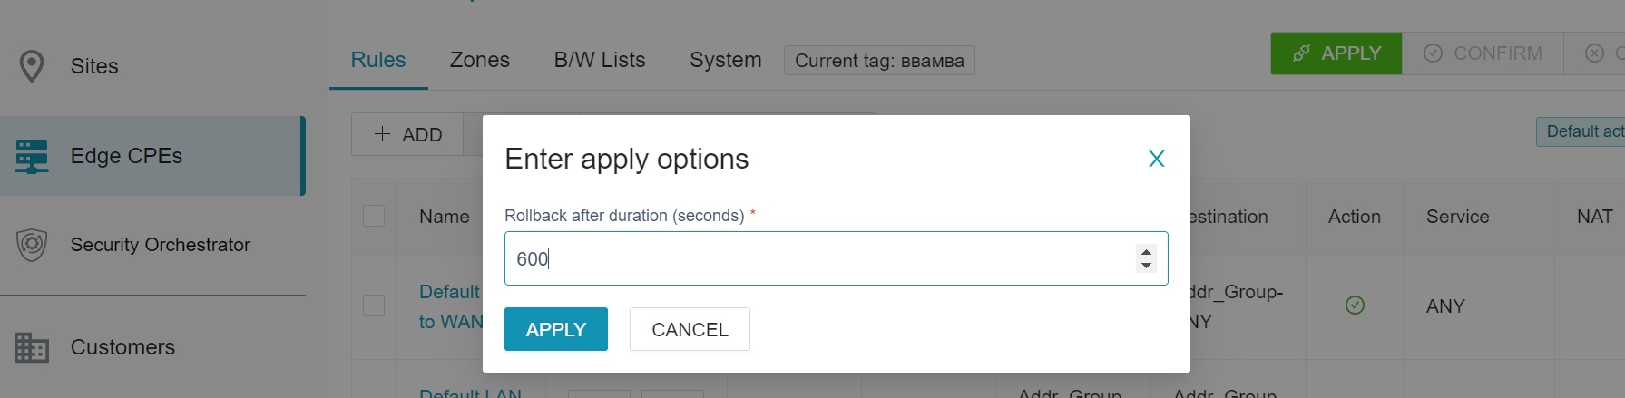Click the Security Orchestrator shield icon
The height and width of the screenshot is (398, 1625).
(32, 245)
